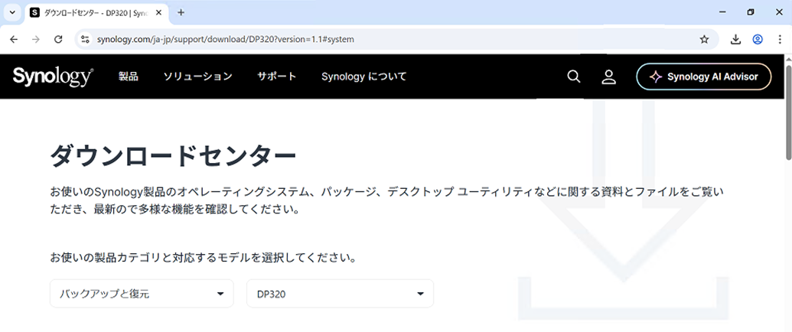
Task: Go back to previous page
Action: (x=14, y=39)
